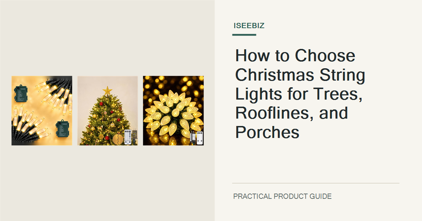
Task: Open the mini string lights product image
Action: (x=42, y=110)
